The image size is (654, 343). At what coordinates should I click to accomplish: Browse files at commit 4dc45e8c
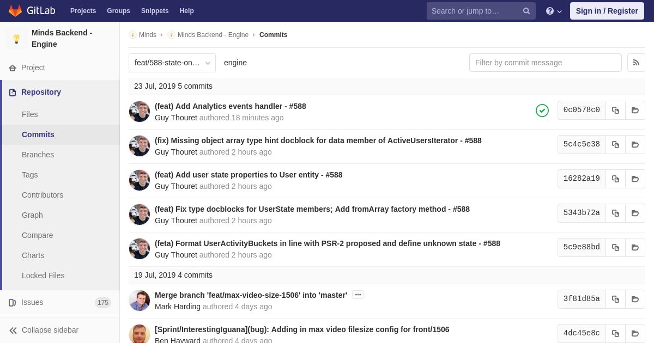635,333
